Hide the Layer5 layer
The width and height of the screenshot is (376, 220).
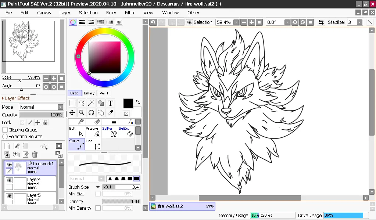pyautogui.click(x=9, y=196)
